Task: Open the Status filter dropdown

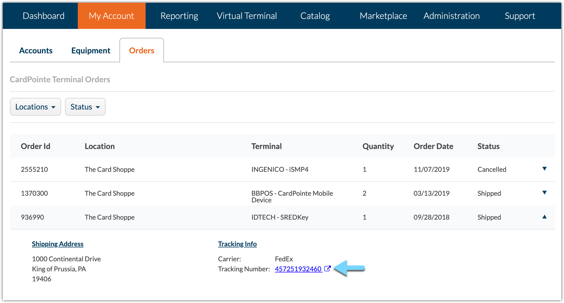Action: pos(85,107)
